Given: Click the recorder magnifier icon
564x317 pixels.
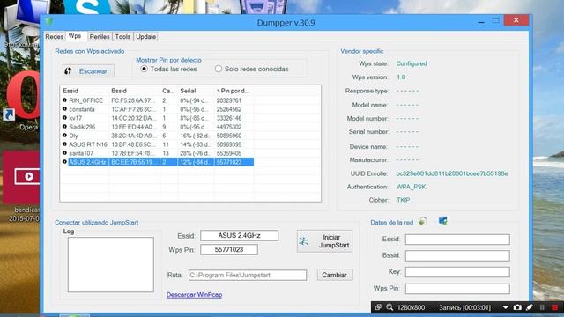Looking at the screenshot, I should tap(390, 307).
